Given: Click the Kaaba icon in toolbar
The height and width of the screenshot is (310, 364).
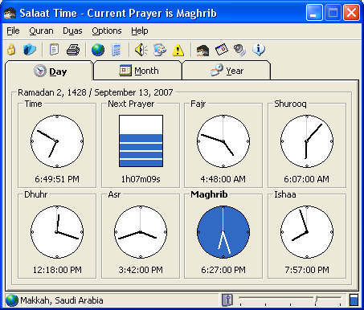Looking at the screenshot, I should pos(202,50).
